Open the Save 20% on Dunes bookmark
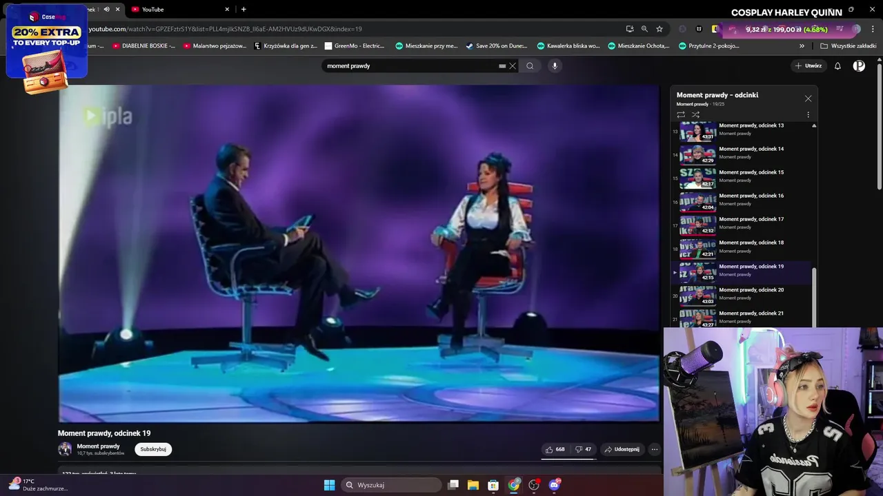Image resolution: width=883 pixels, height=496 pixels. [x=497, y=46]
